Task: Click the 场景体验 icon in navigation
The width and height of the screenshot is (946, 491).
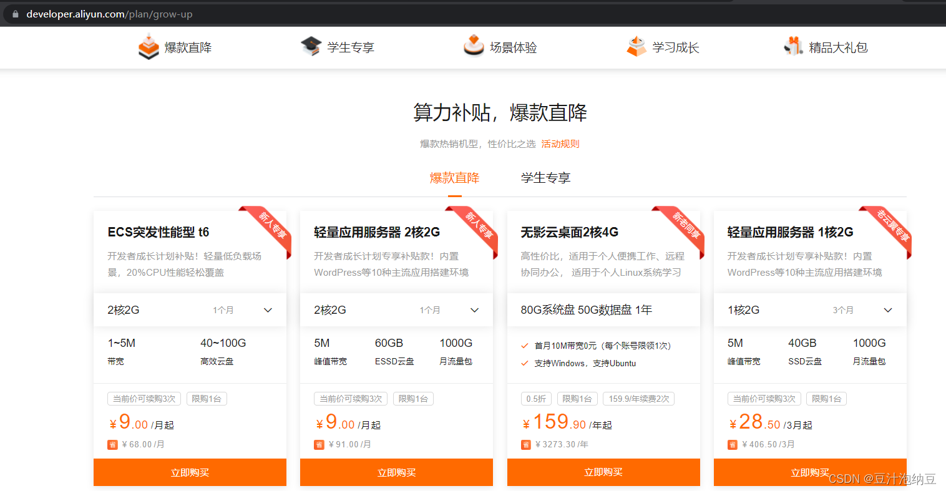Action: click(474, 46)
